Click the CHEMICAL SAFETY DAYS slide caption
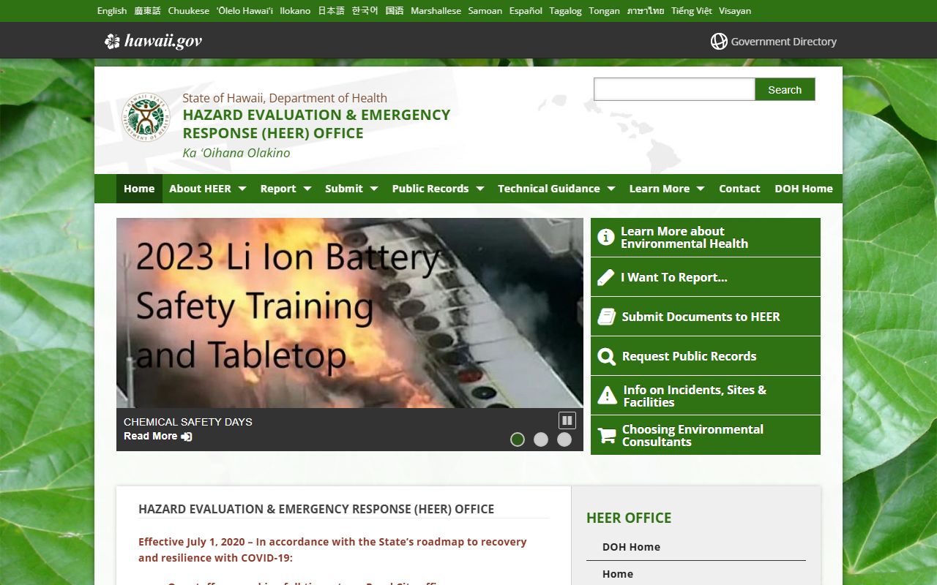This screenshot has height=585, width=937. tap(188, 422)
